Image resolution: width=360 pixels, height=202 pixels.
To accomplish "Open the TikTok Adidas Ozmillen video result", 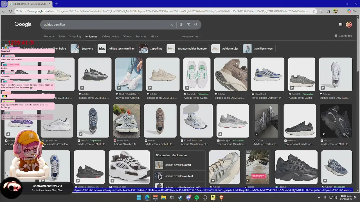I will pyautogui.click(x=266, y=121).
